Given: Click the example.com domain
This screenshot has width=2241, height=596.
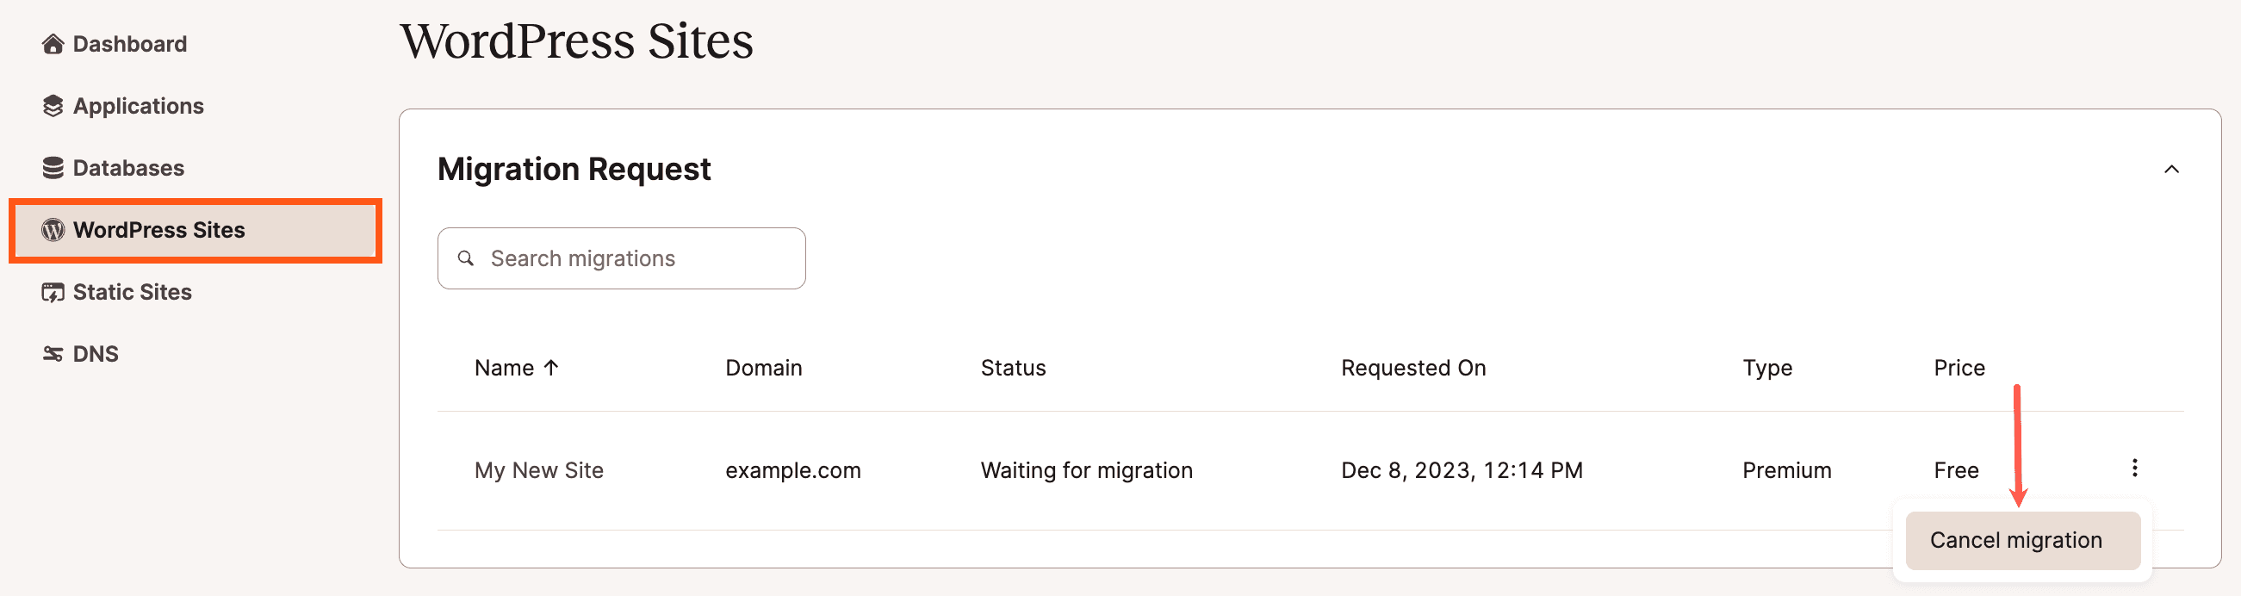Looking at the screenshot, I should click(792, 471).
